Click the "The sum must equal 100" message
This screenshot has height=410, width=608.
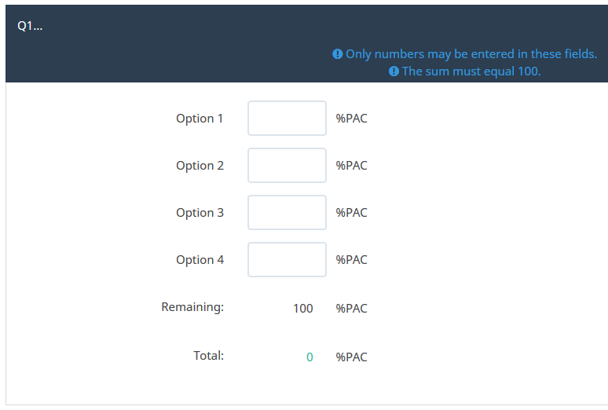point(471,71)
